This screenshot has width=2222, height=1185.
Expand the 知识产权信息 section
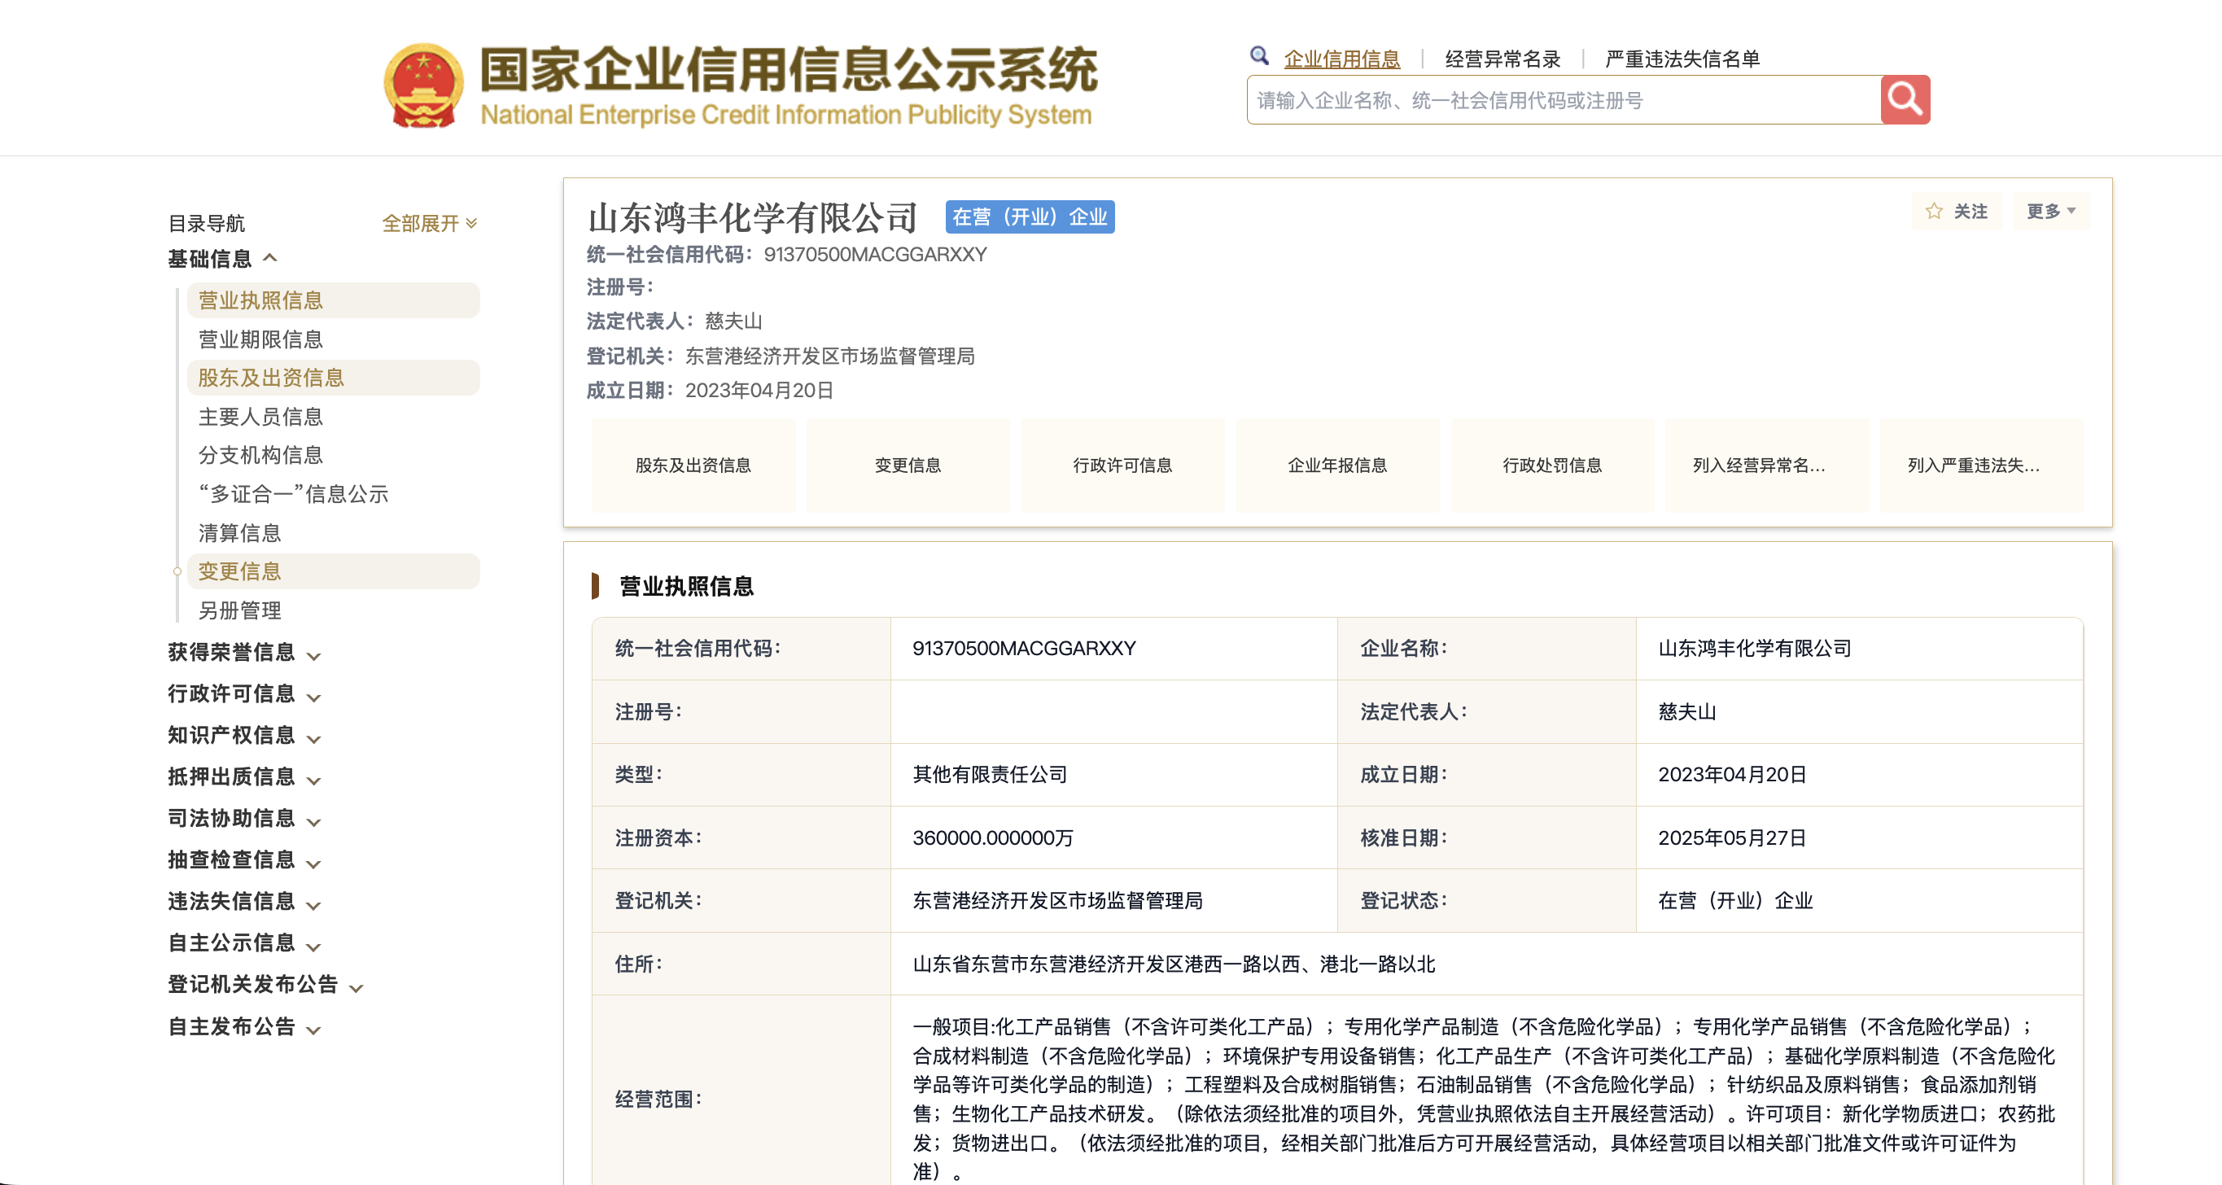[x=244, y=736]
